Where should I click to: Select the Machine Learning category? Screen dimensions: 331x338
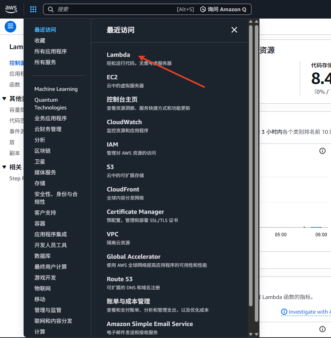pyautogui.click(x=56, y=89)
